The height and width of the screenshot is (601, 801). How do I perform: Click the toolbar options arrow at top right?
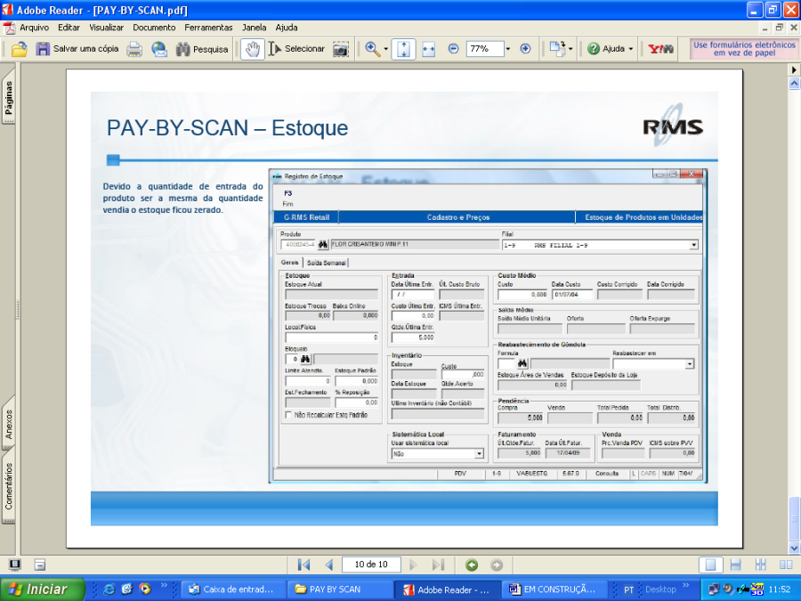[794, 69]
